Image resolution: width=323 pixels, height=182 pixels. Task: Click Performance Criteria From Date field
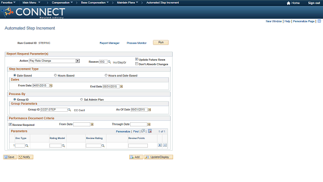[x=82, y=124]
